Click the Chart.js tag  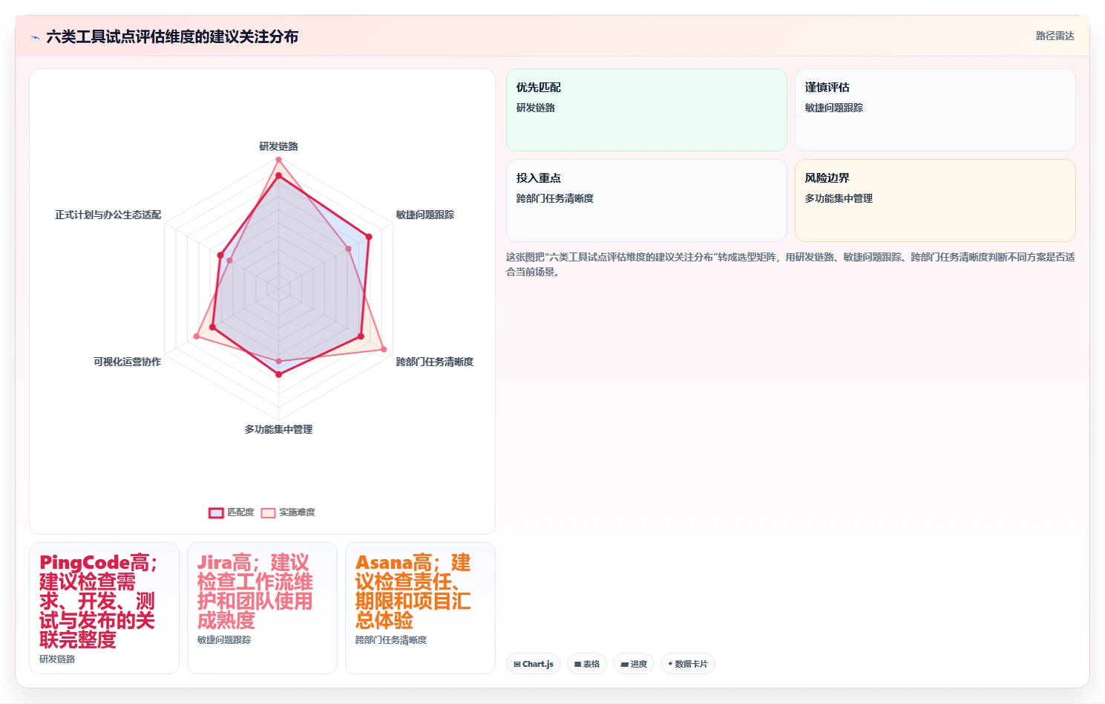[534, 664]
